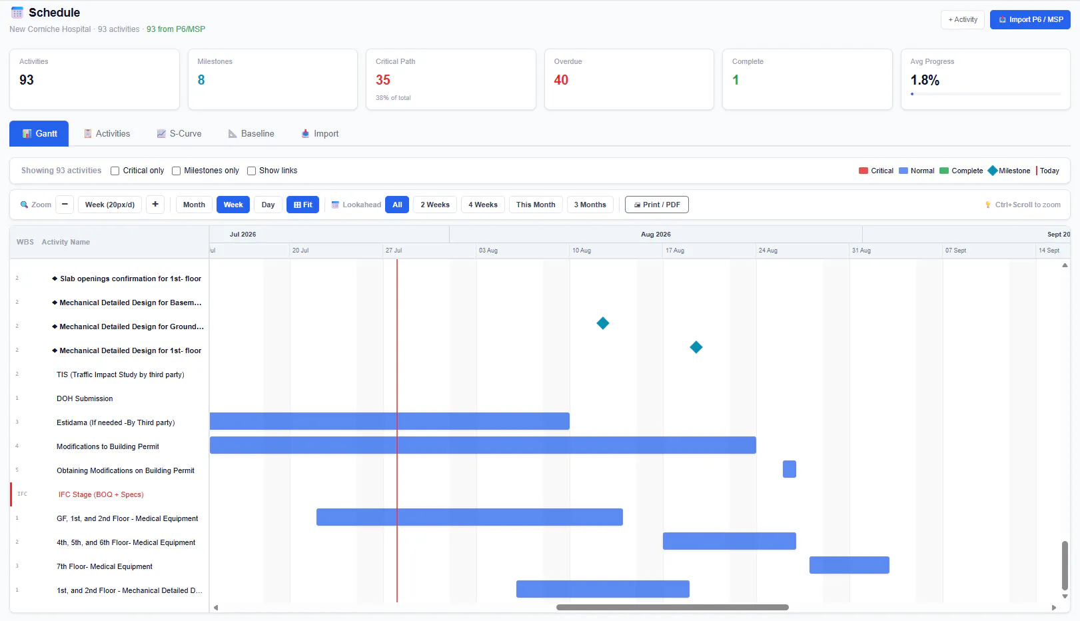Set lookahead to 2 Weeks

pos(435,205)
